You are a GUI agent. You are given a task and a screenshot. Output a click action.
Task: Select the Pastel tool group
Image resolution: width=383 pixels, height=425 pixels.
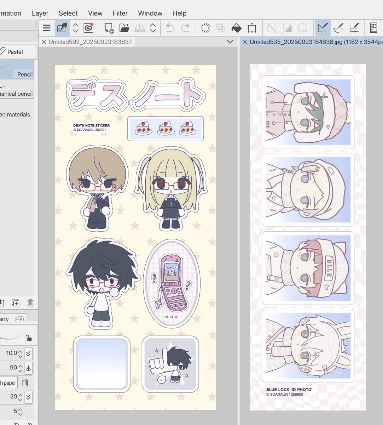(x=18, y=52)
